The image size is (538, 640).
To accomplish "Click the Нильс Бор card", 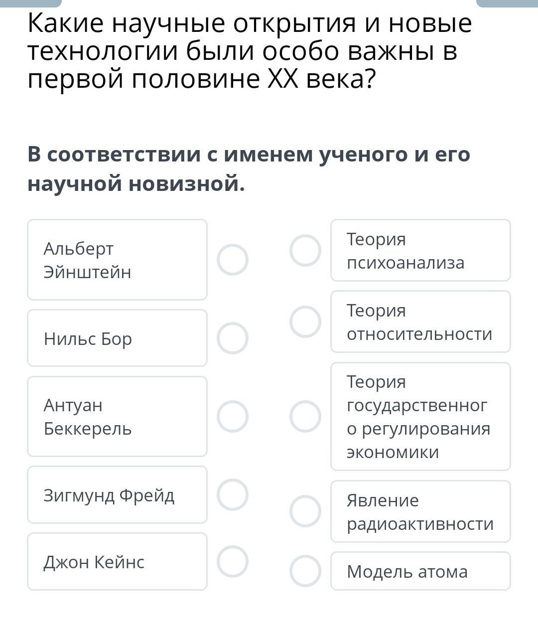I will pos(117,338).
